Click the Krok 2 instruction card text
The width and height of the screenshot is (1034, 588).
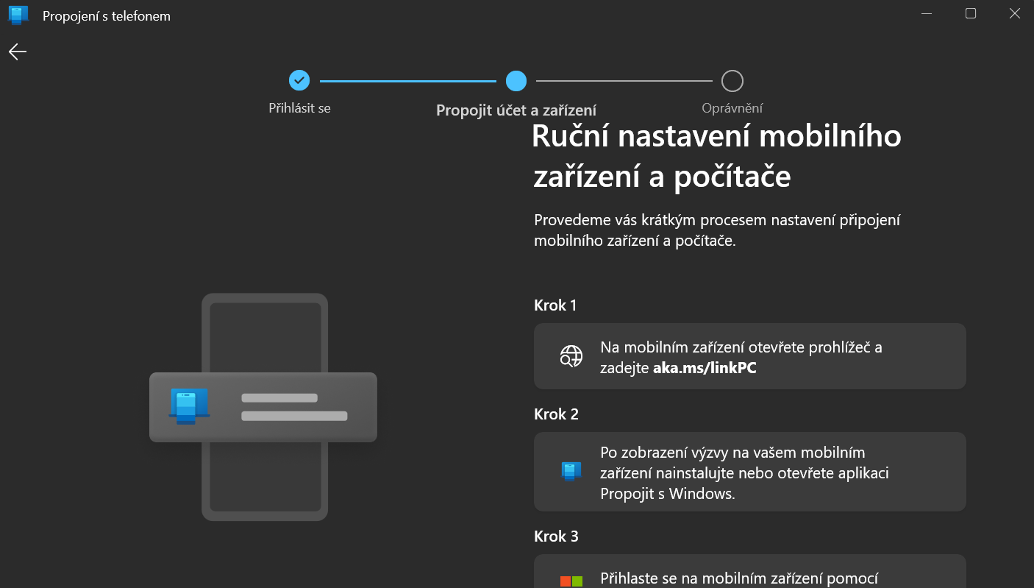tap(744, 473)
